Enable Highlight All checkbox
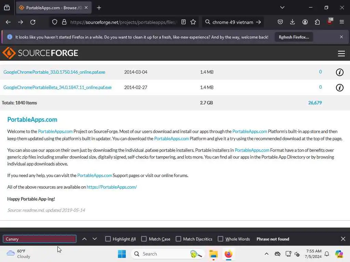350x262 pixels. click(108, 239)
